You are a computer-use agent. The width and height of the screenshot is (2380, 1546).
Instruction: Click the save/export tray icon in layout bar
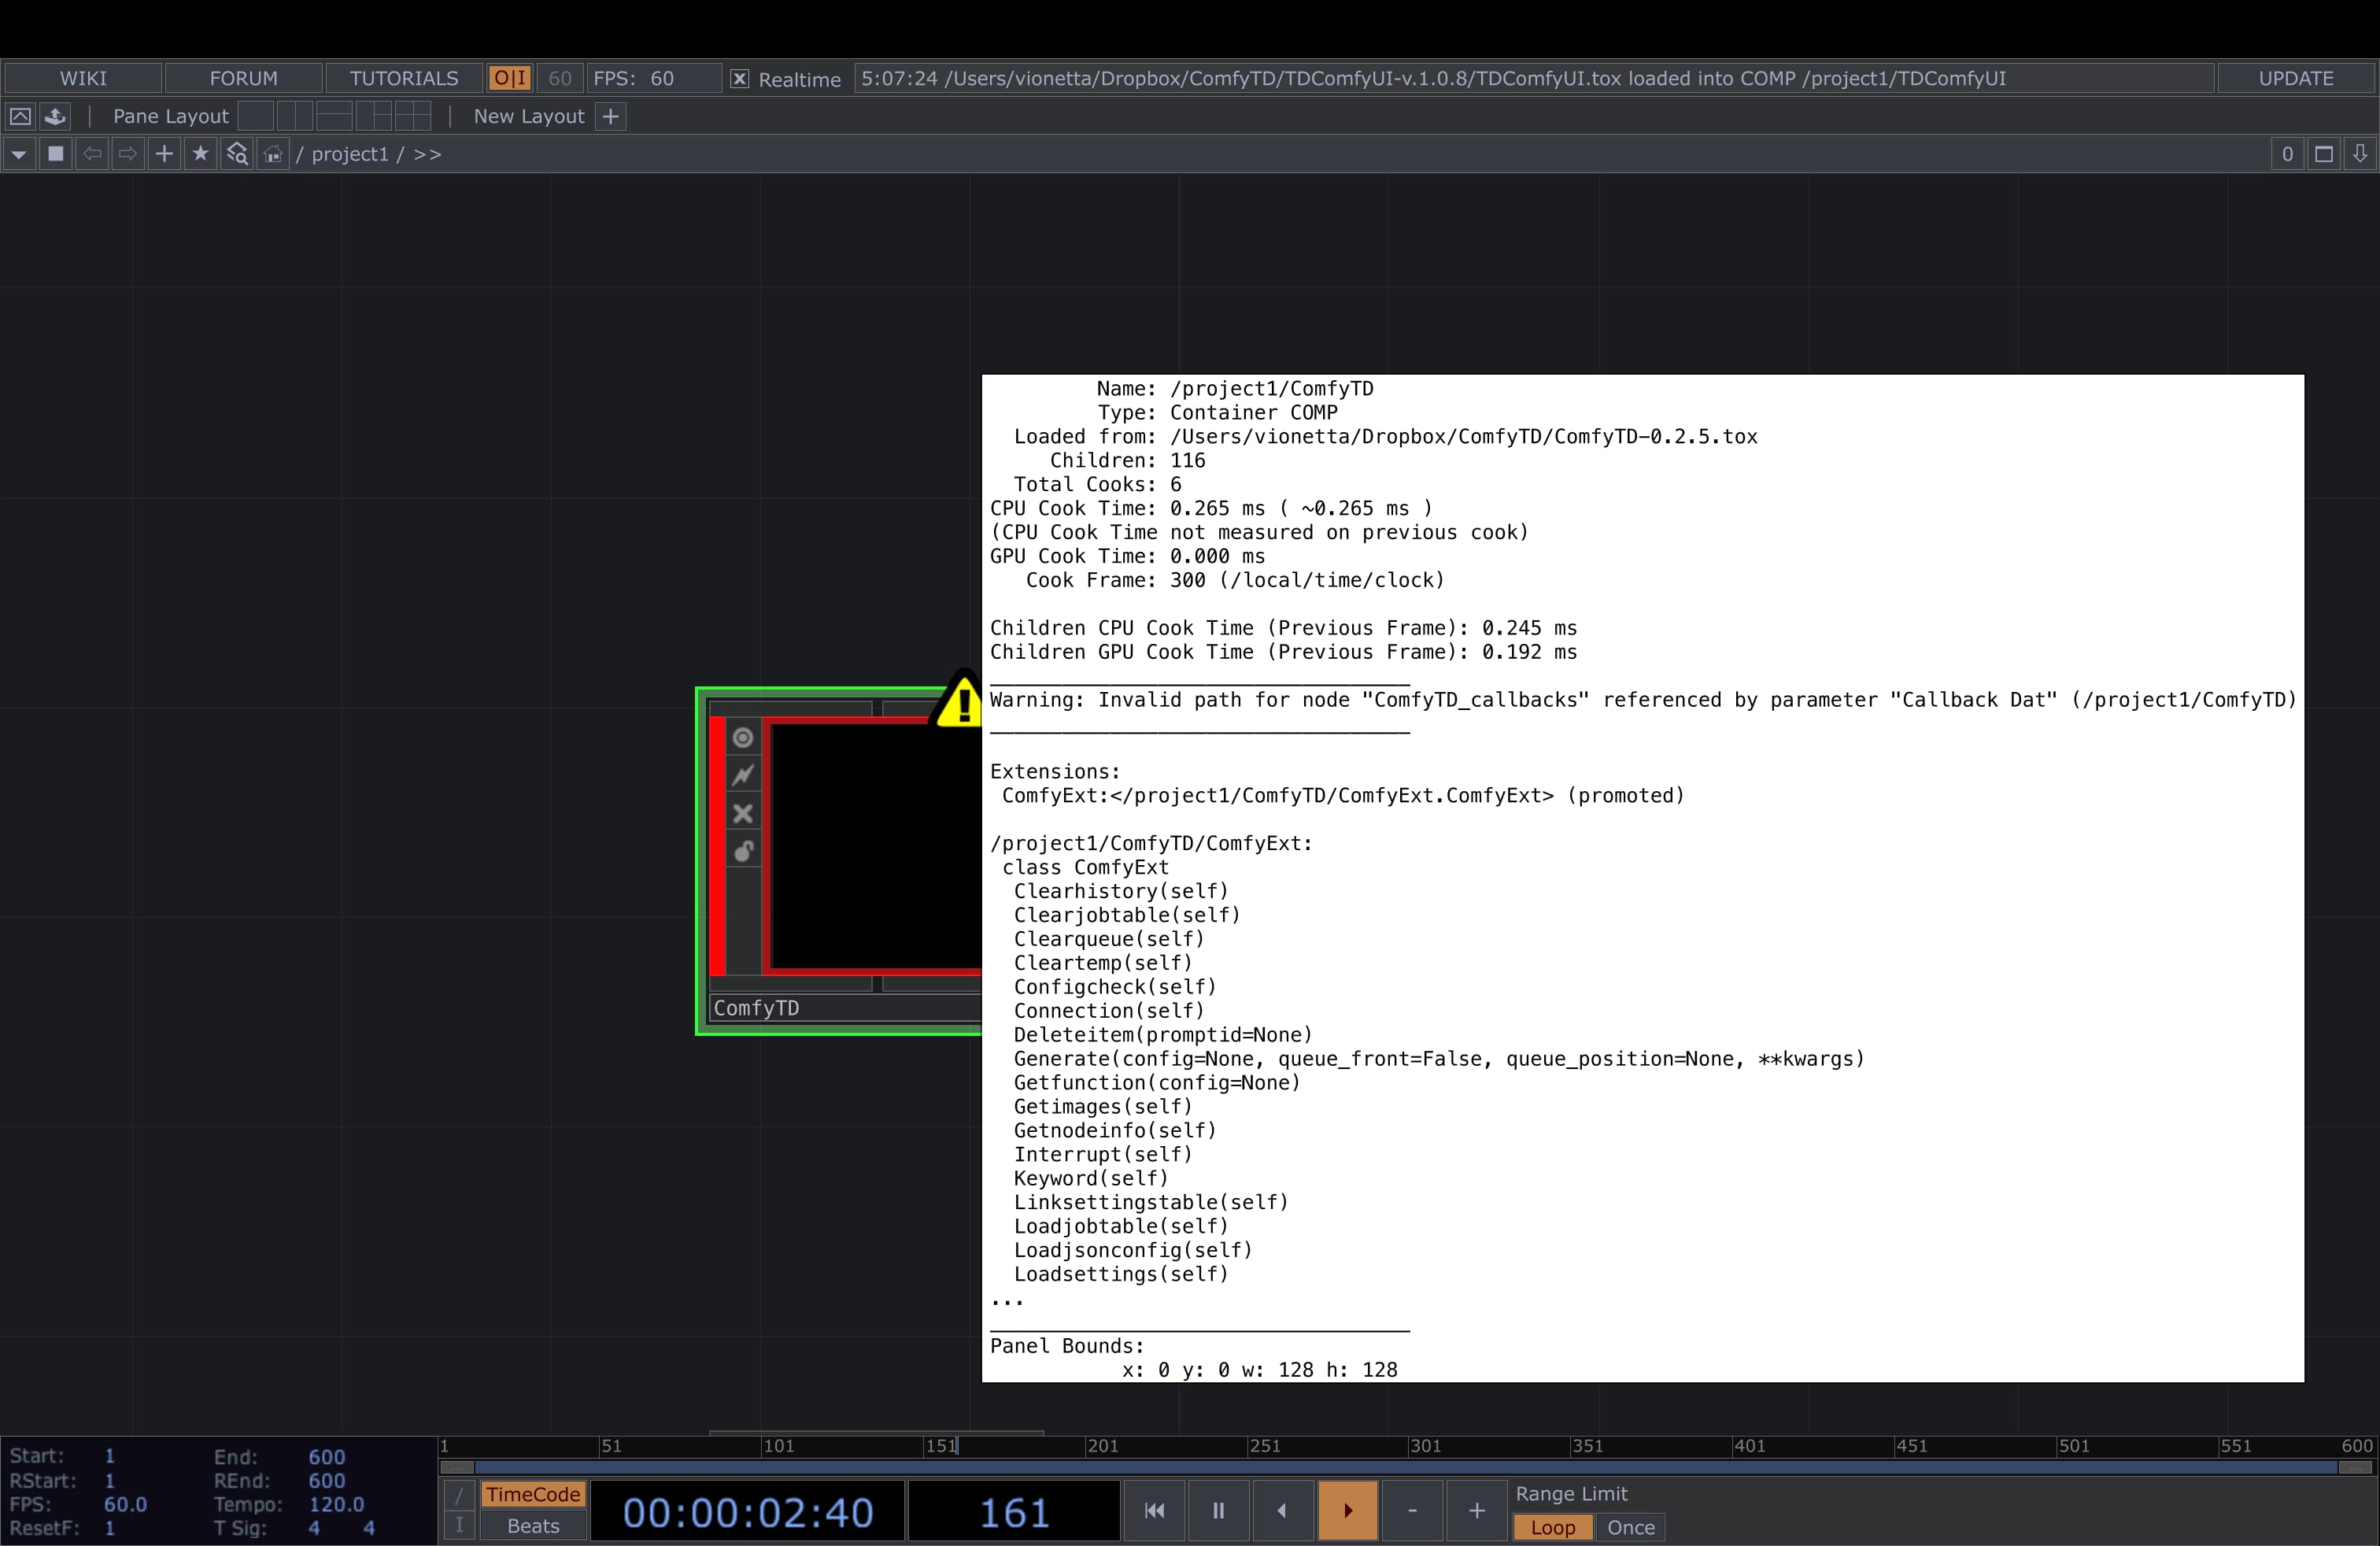coord(55,116)
